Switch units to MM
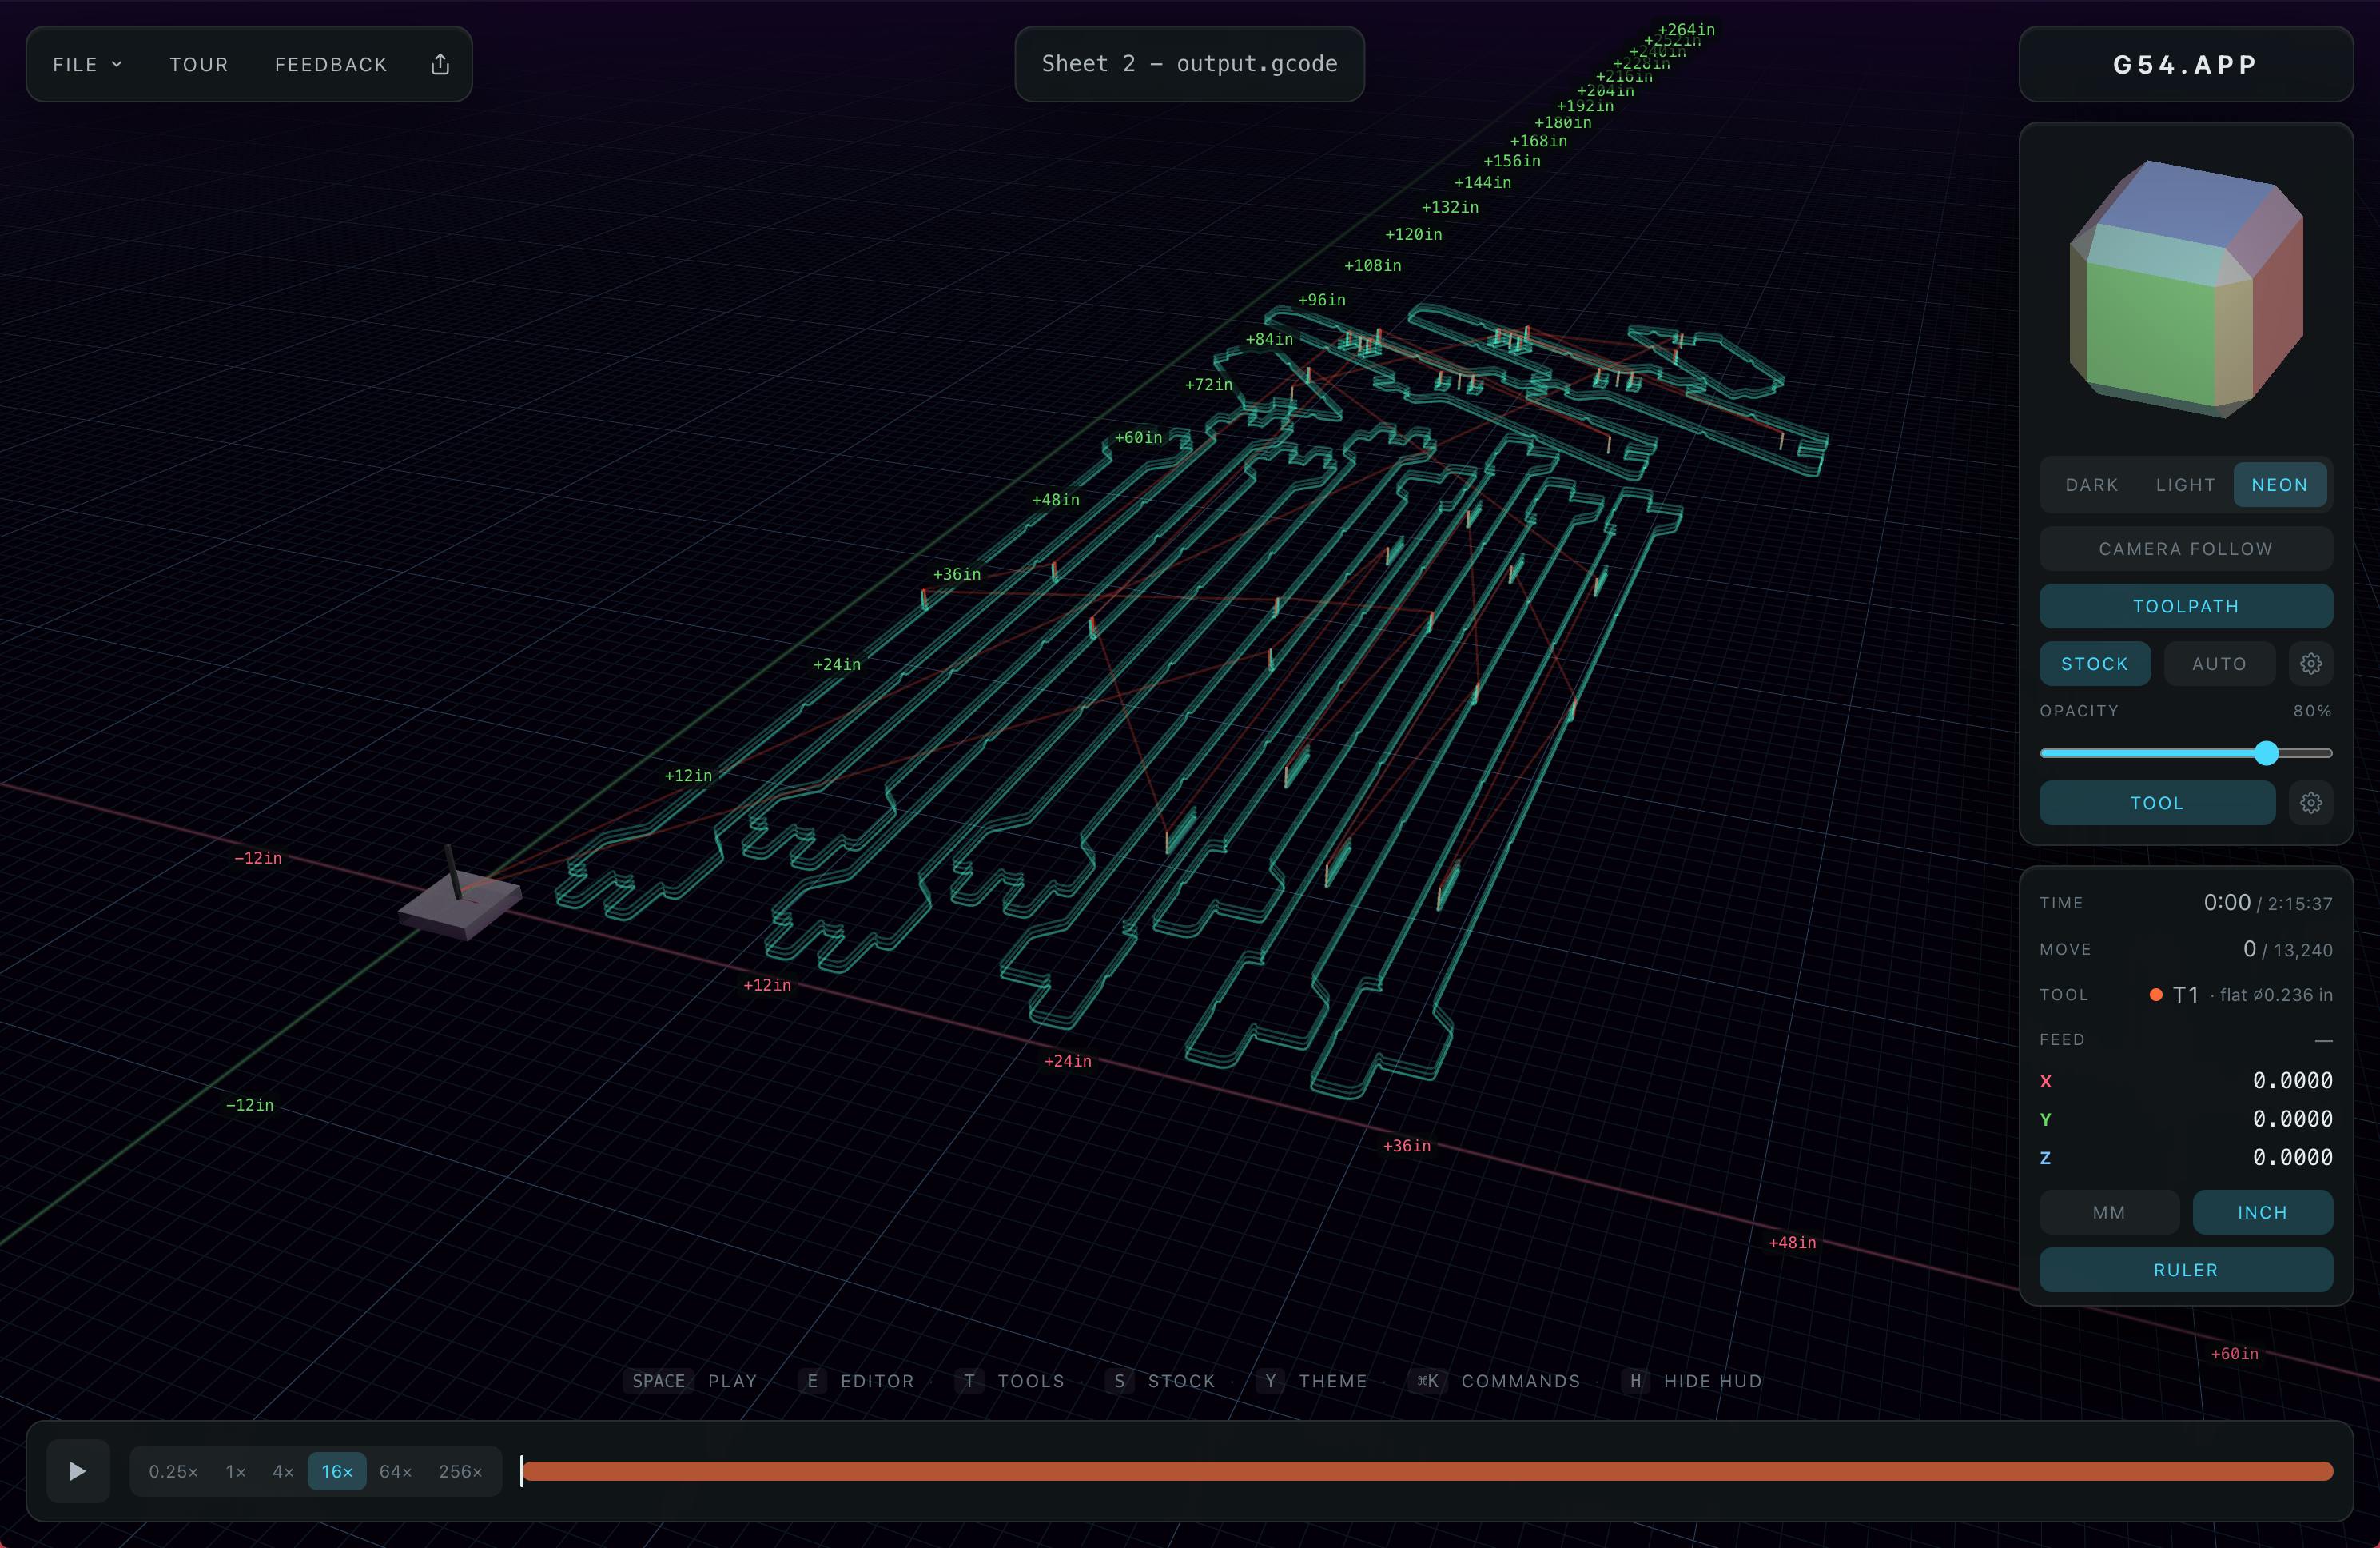The height and width of the screenshot is (1548, 2380). point(2109,1212)
